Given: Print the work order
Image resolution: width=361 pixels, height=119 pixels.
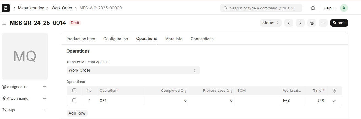Looking at the screenshot, I should (x=312, y=23).
